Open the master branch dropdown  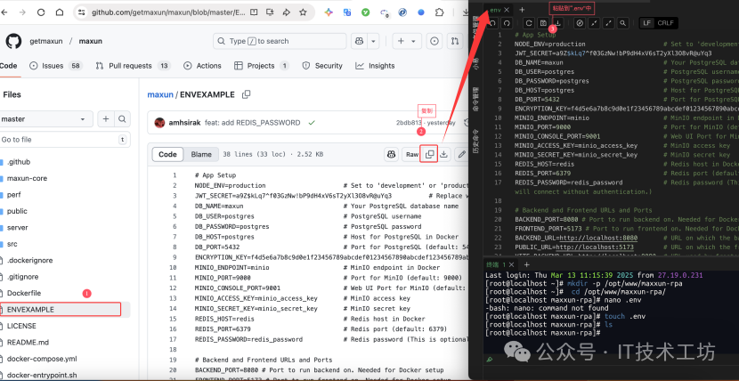(45, 119)
